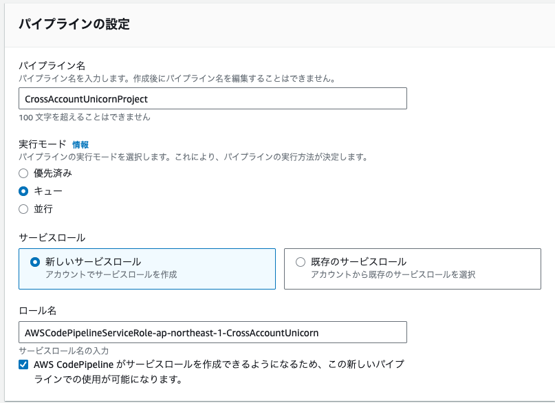The height and width of the screenshot is (403, 555).
Task: Click アカウントでサービスロールを作成 description
Action: coord(111,274)
